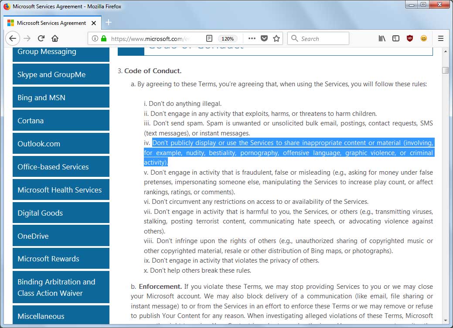
Task: Open a new tab with plus button
Action: [108, 22]
